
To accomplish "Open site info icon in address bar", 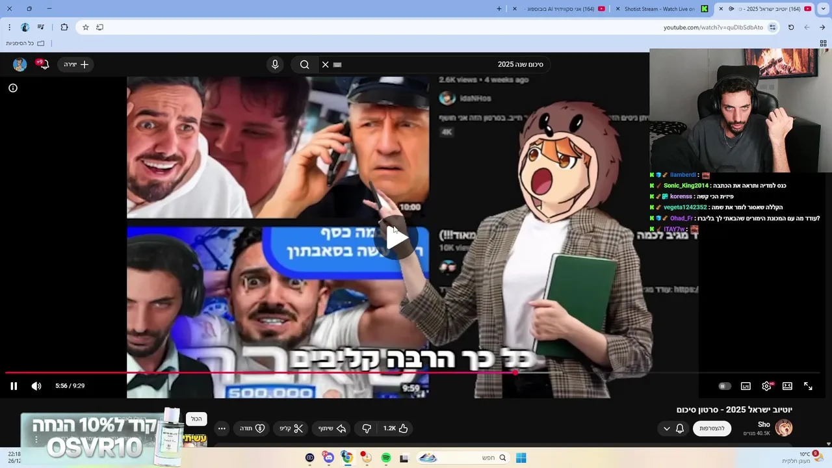I will tap(772, 27).
